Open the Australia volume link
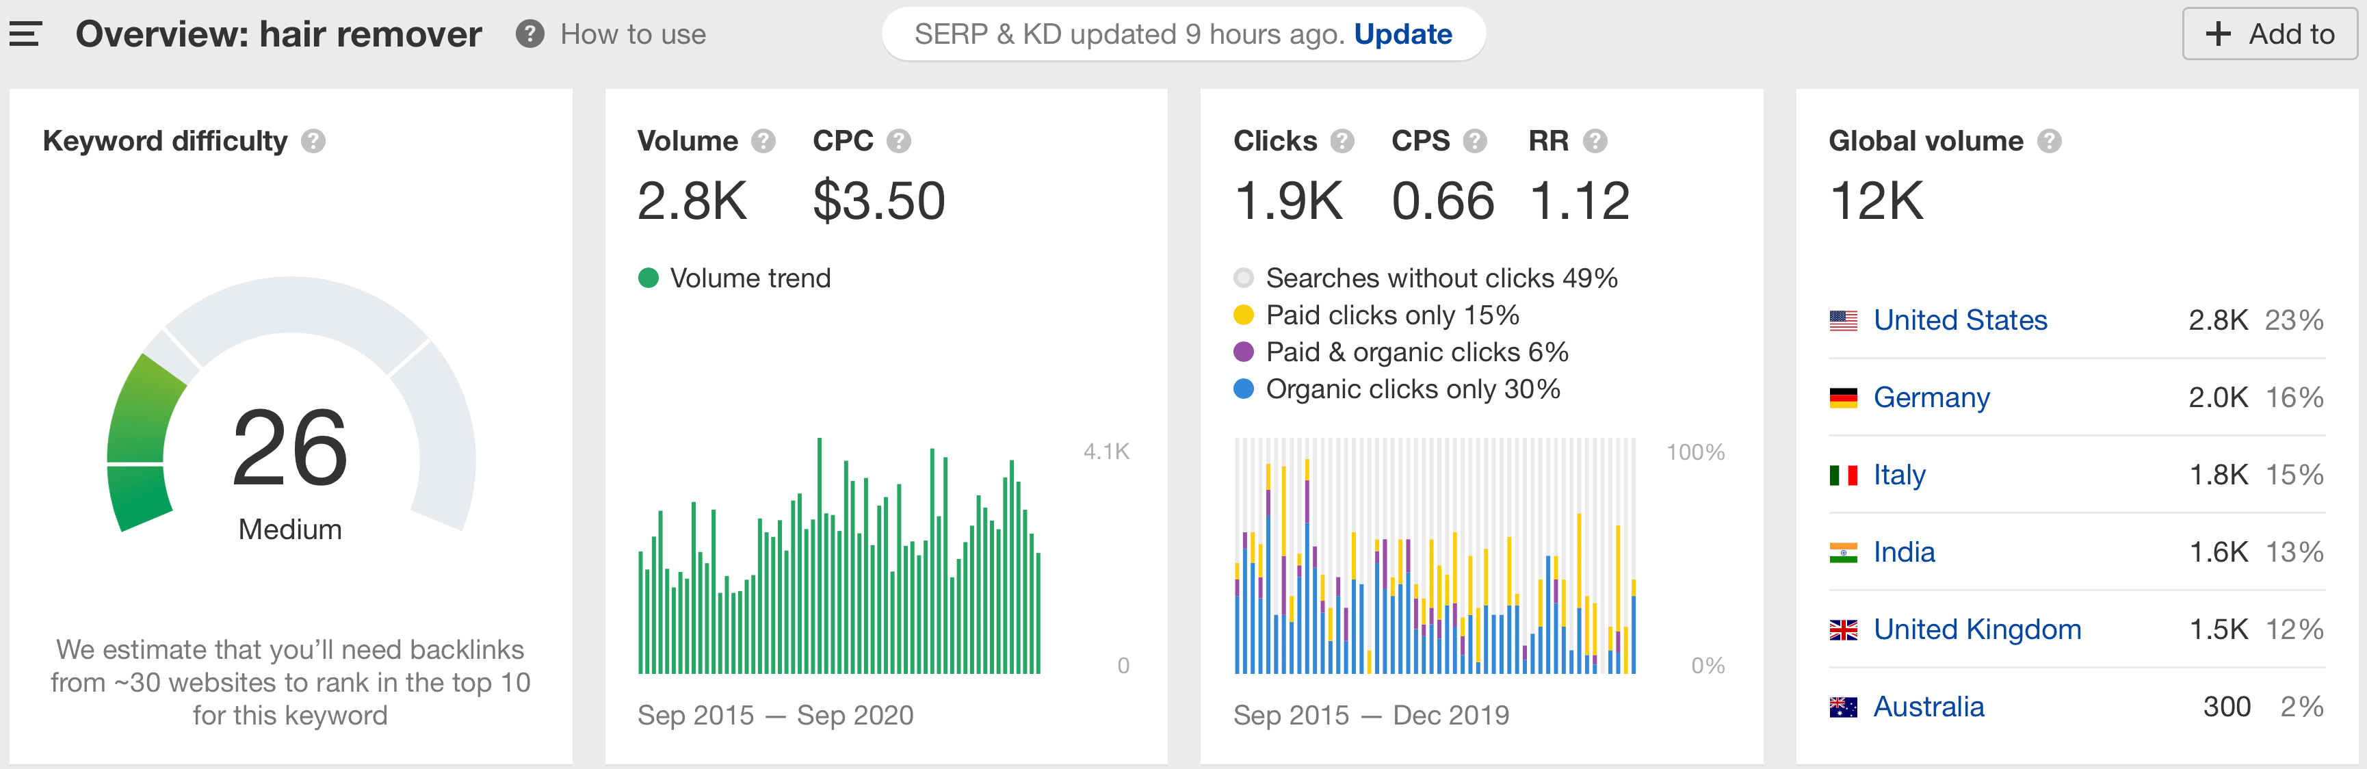The image size is (2367, 769). coord(1928,705)
